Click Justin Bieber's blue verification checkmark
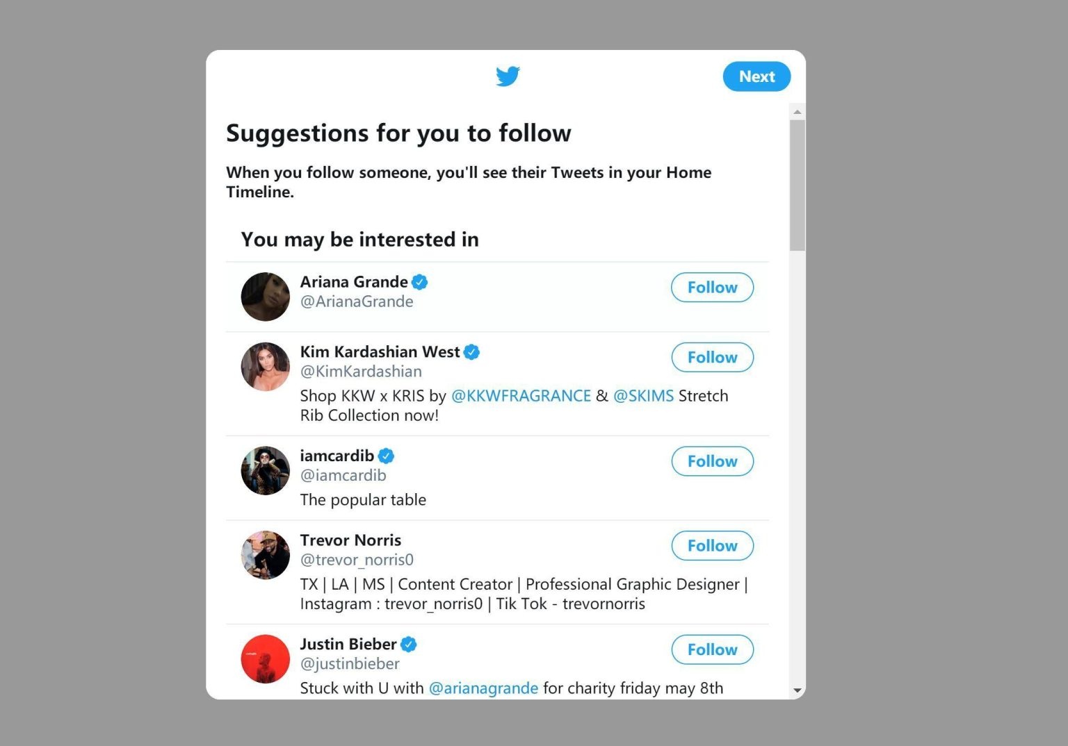The height and width of the screenshot is (746, 1068). click(x=408, y=644)
